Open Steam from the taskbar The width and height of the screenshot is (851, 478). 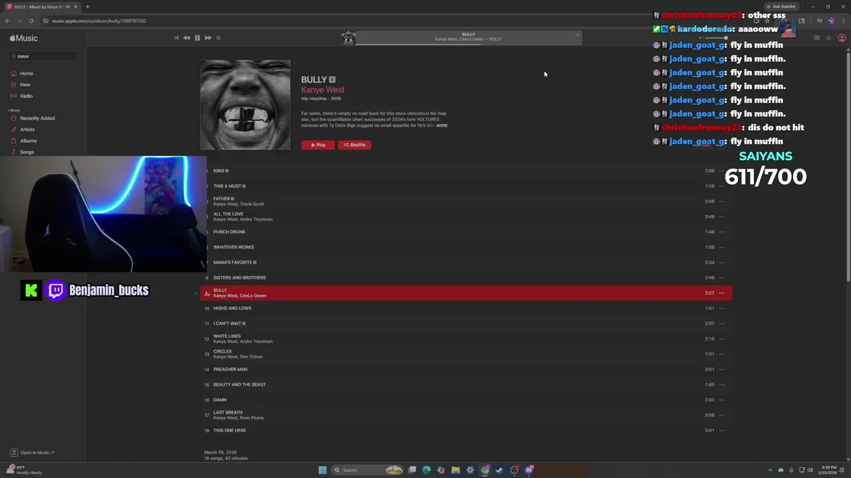499,470
